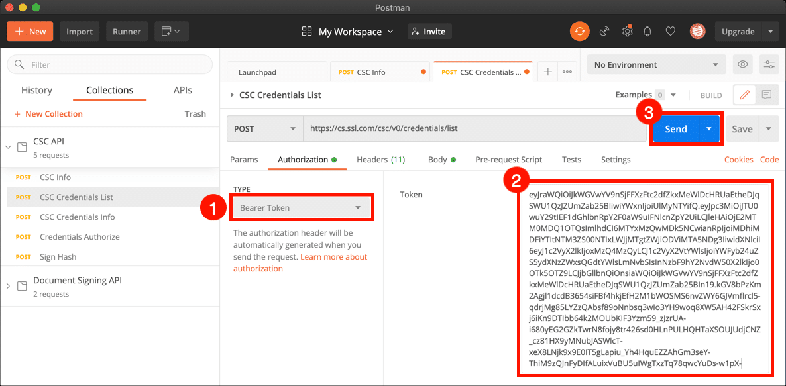Open the notifications bell icon
The image size is (786, 386).
coord(647,31)
